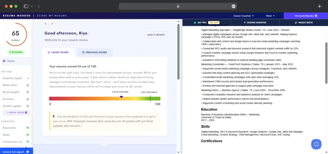The width and height of the screenshot is (328, 154).
Task: Click the star icon beside Get Pro
Action: point(195,23)
